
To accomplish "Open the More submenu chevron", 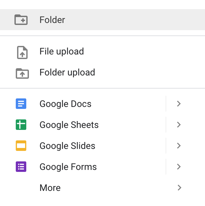I will [179, 188].
